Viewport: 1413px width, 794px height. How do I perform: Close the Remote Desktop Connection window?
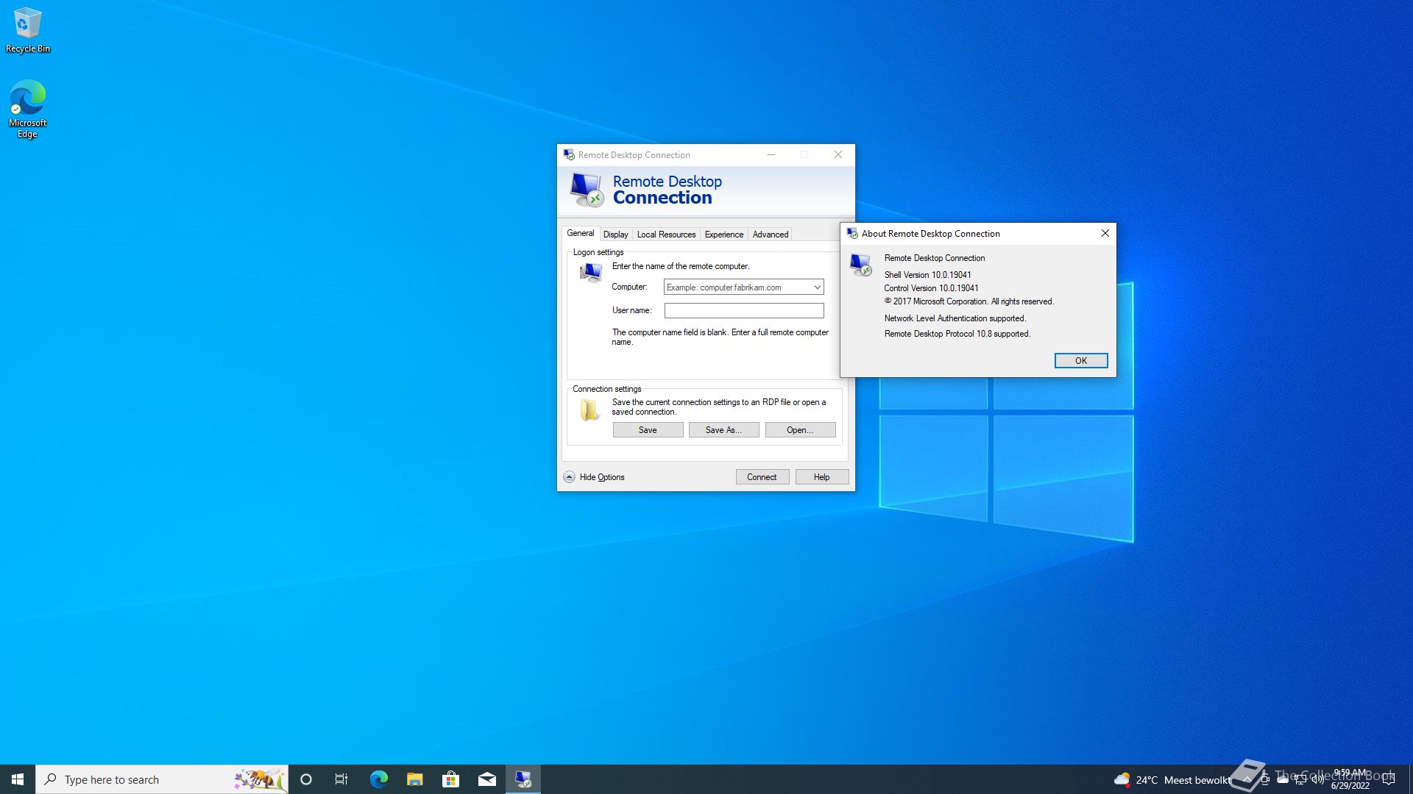[837, 155]
